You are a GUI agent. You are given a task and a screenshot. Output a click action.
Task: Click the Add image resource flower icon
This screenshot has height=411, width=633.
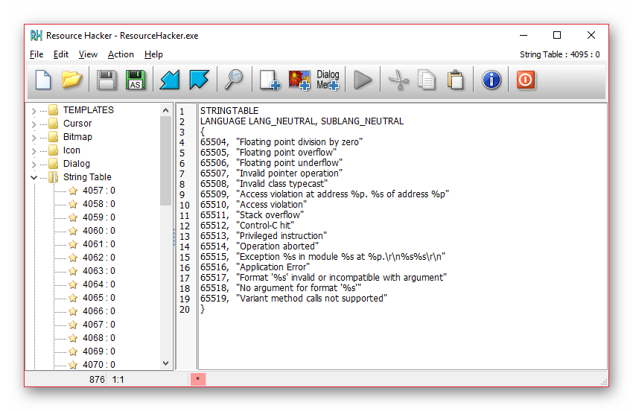[x=299, y=80]
